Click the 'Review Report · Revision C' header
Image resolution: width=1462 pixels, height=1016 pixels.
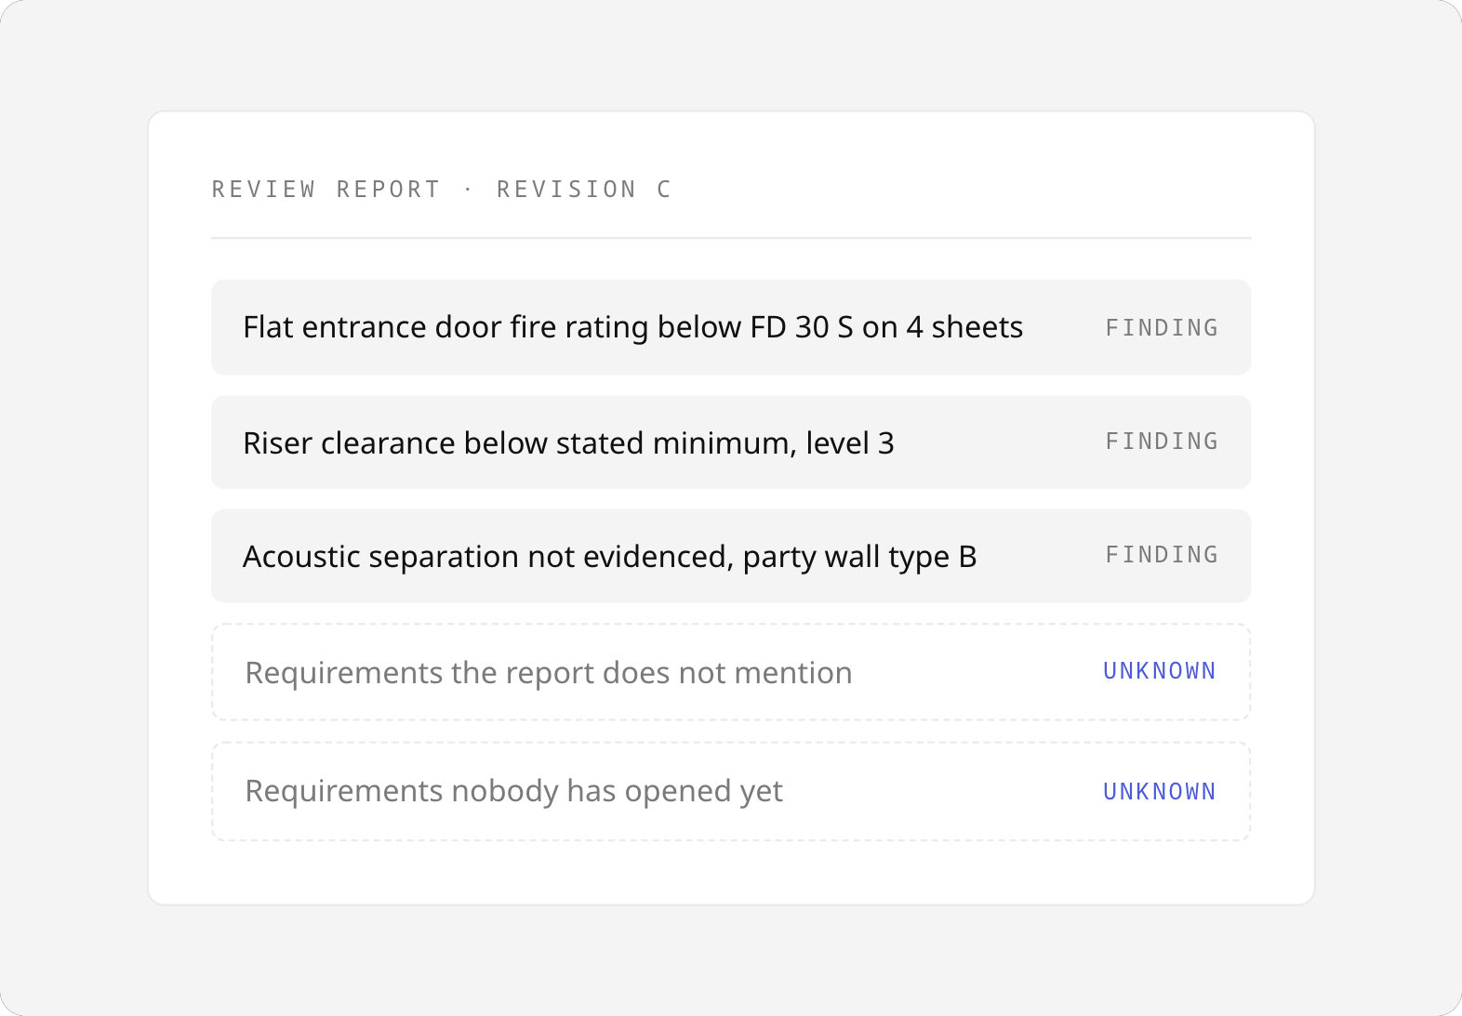[x=441, y=190]
